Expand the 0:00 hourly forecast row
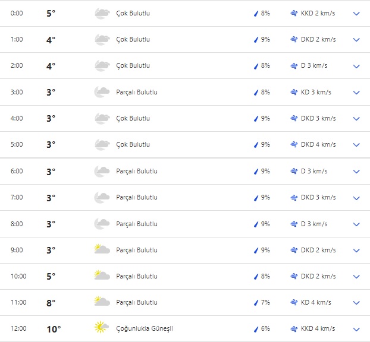 click(x=356, y=13)
